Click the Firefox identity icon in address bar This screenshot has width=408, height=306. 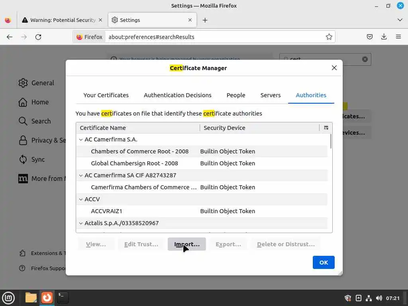pyautogui.click(x=90, y=37)
